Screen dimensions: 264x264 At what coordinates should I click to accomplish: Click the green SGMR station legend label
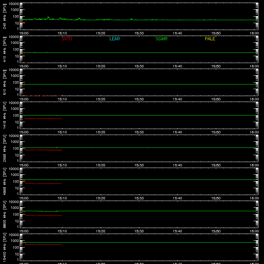click(x=161, y=39)
